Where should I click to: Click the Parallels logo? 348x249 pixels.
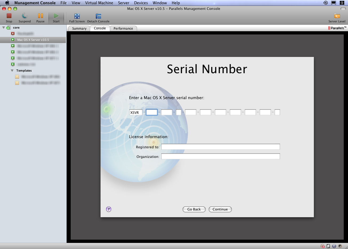click(337, 28)
